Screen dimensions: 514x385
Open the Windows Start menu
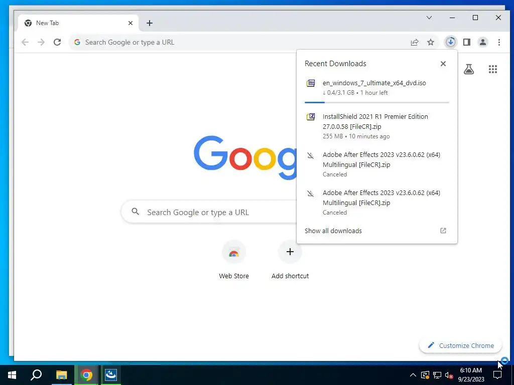12,375
